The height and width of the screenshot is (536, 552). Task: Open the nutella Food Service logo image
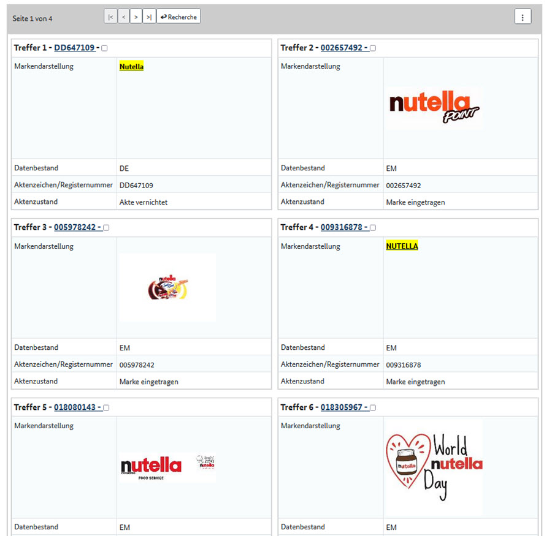coord(167,468)
